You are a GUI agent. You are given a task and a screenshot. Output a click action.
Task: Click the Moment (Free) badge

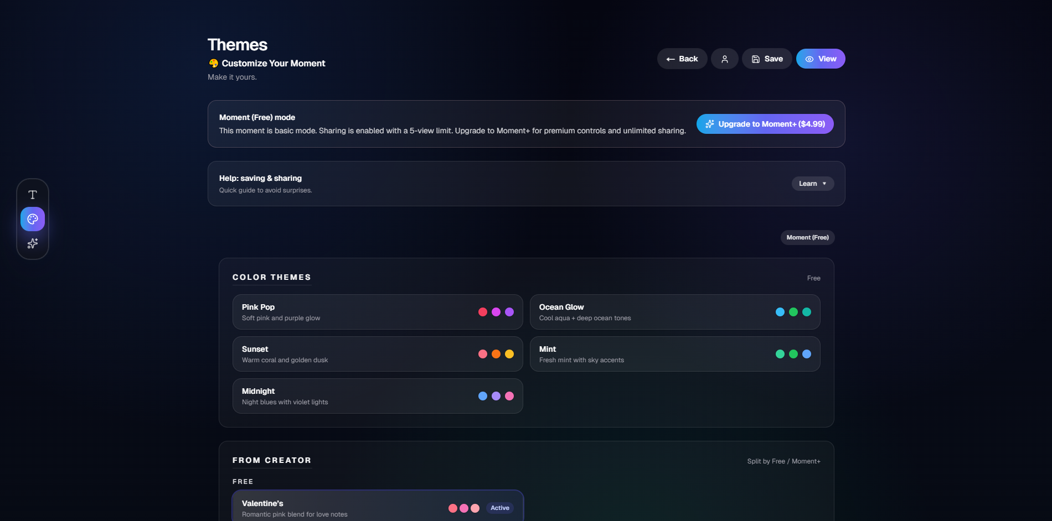[x=807, y=237]
